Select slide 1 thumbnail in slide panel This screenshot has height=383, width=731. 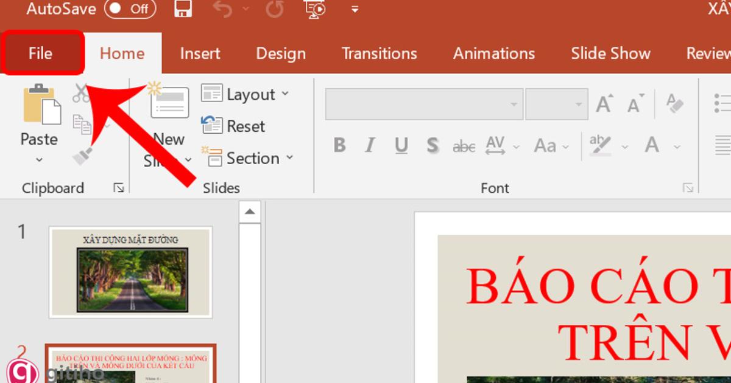131,272
